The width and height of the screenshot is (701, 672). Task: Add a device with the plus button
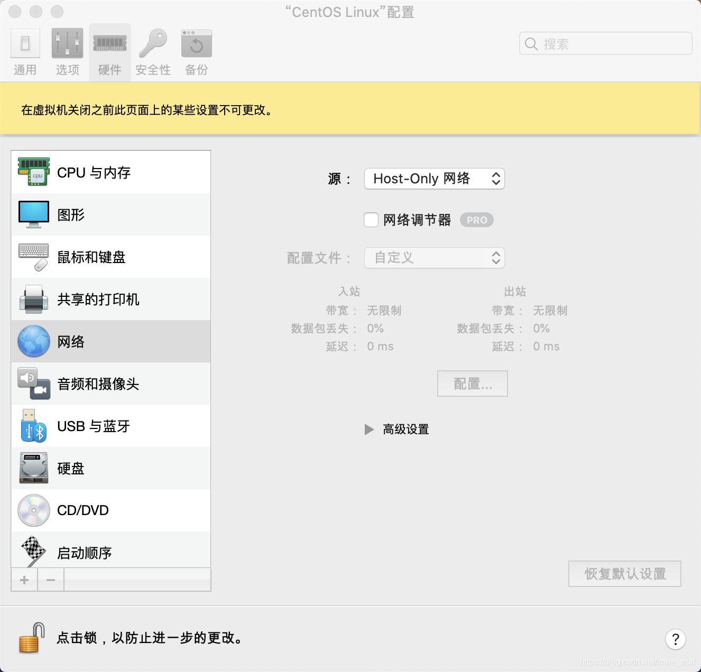click(24, 580)
